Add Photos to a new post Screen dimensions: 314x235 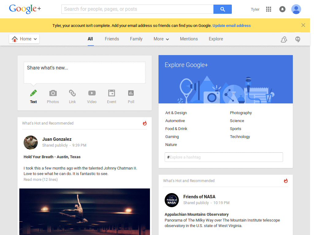point(53,97)
